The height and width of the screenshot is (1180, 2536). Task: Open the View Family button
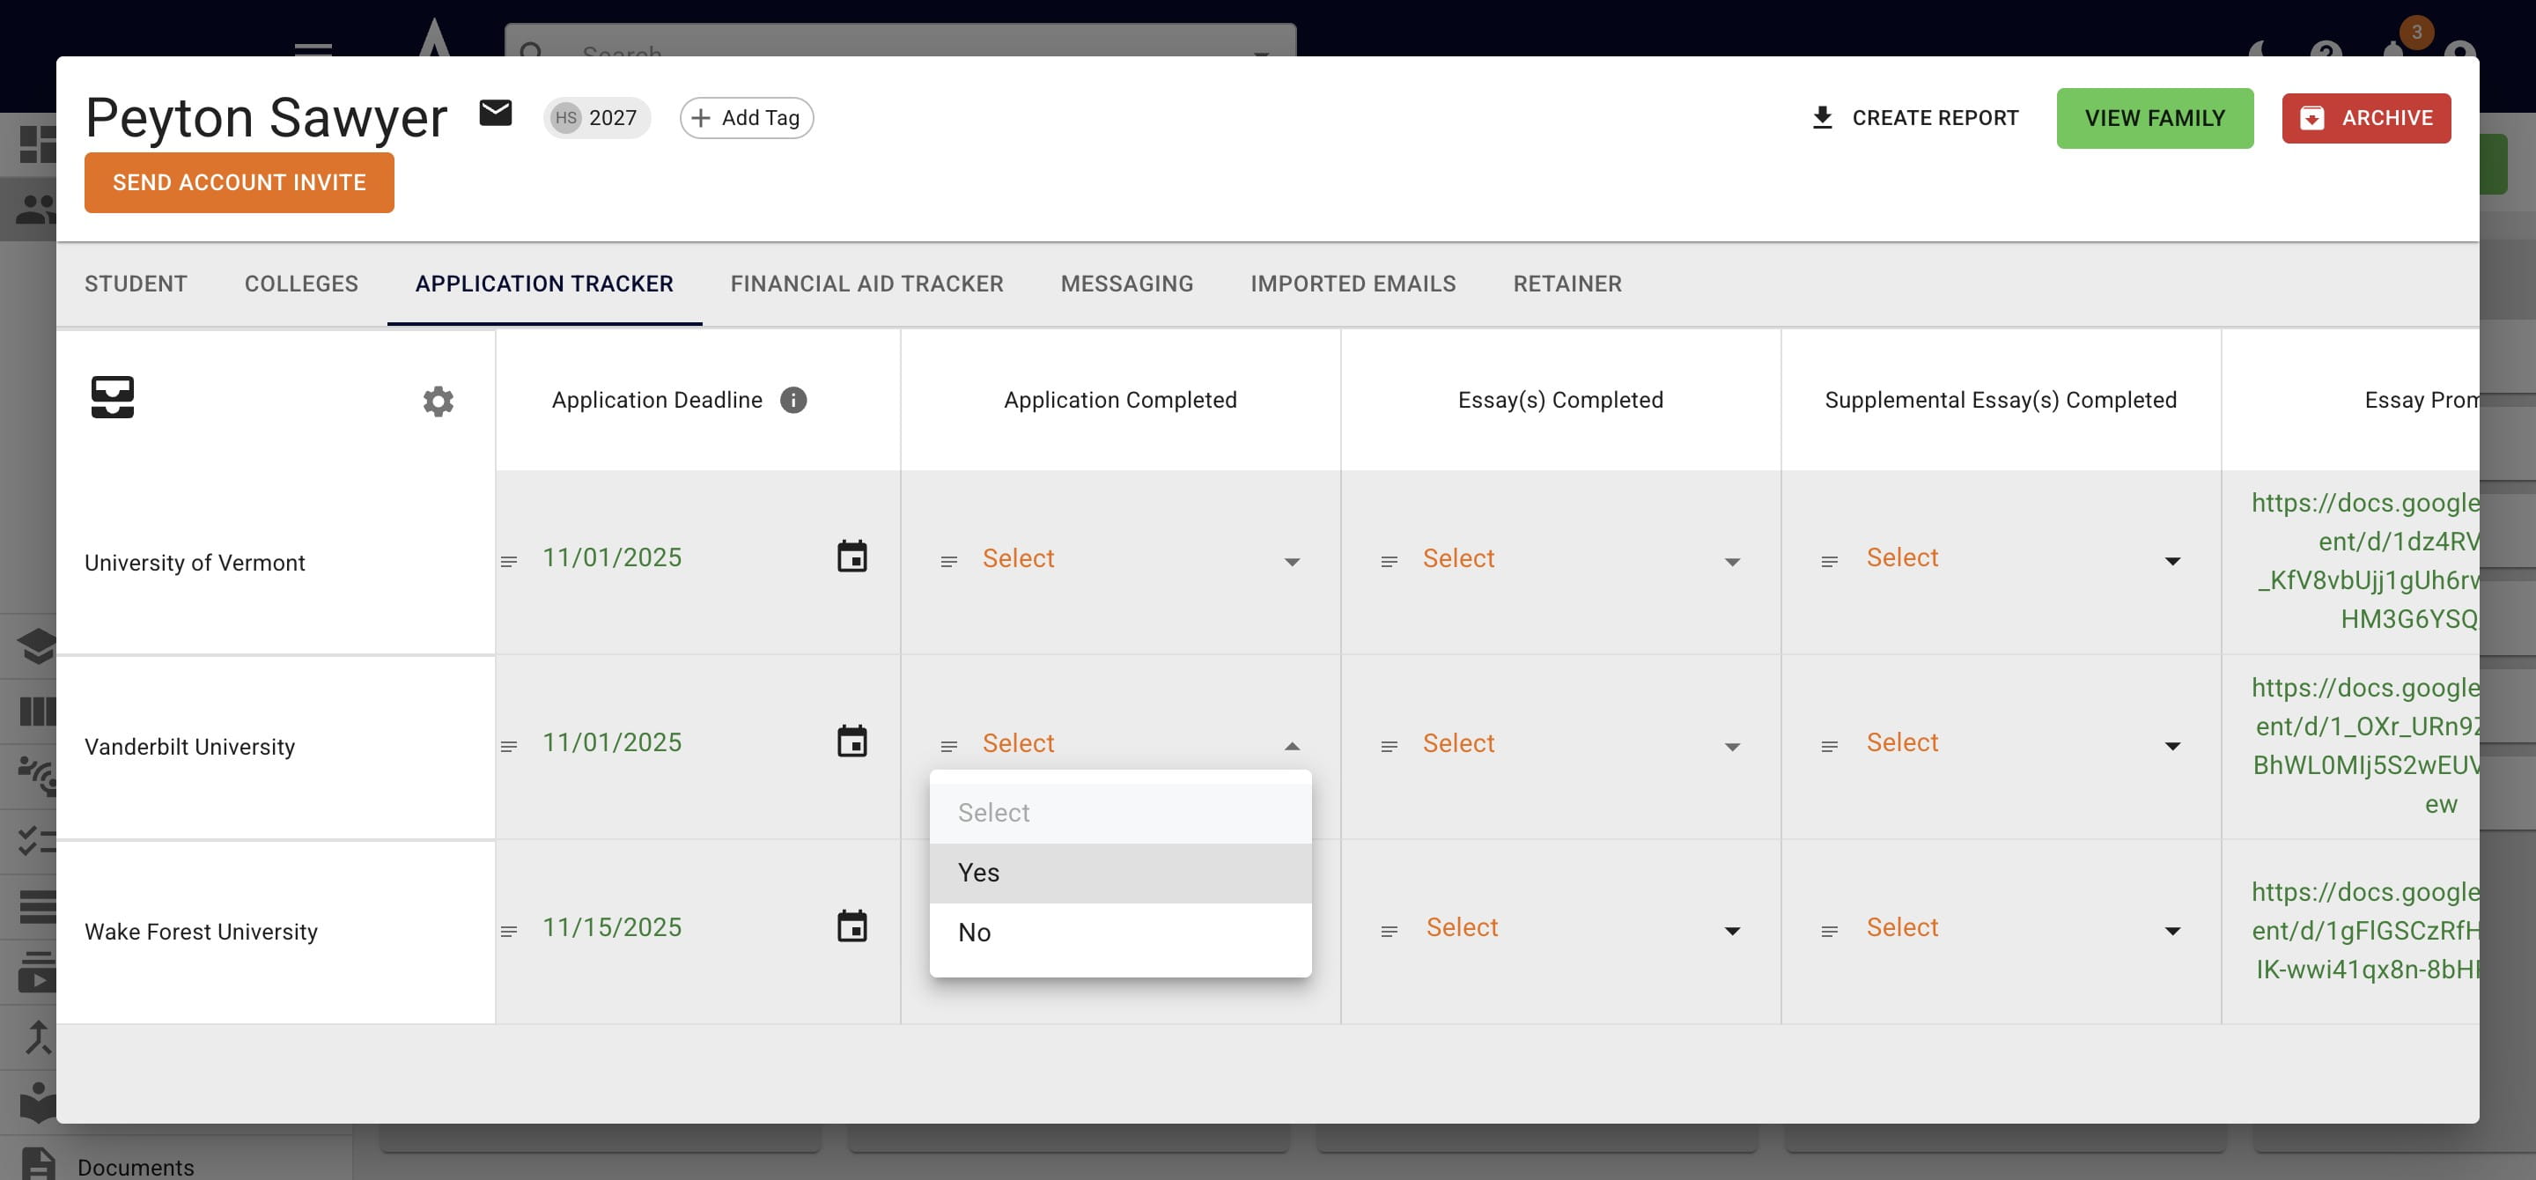click(x=2154, y=118)
